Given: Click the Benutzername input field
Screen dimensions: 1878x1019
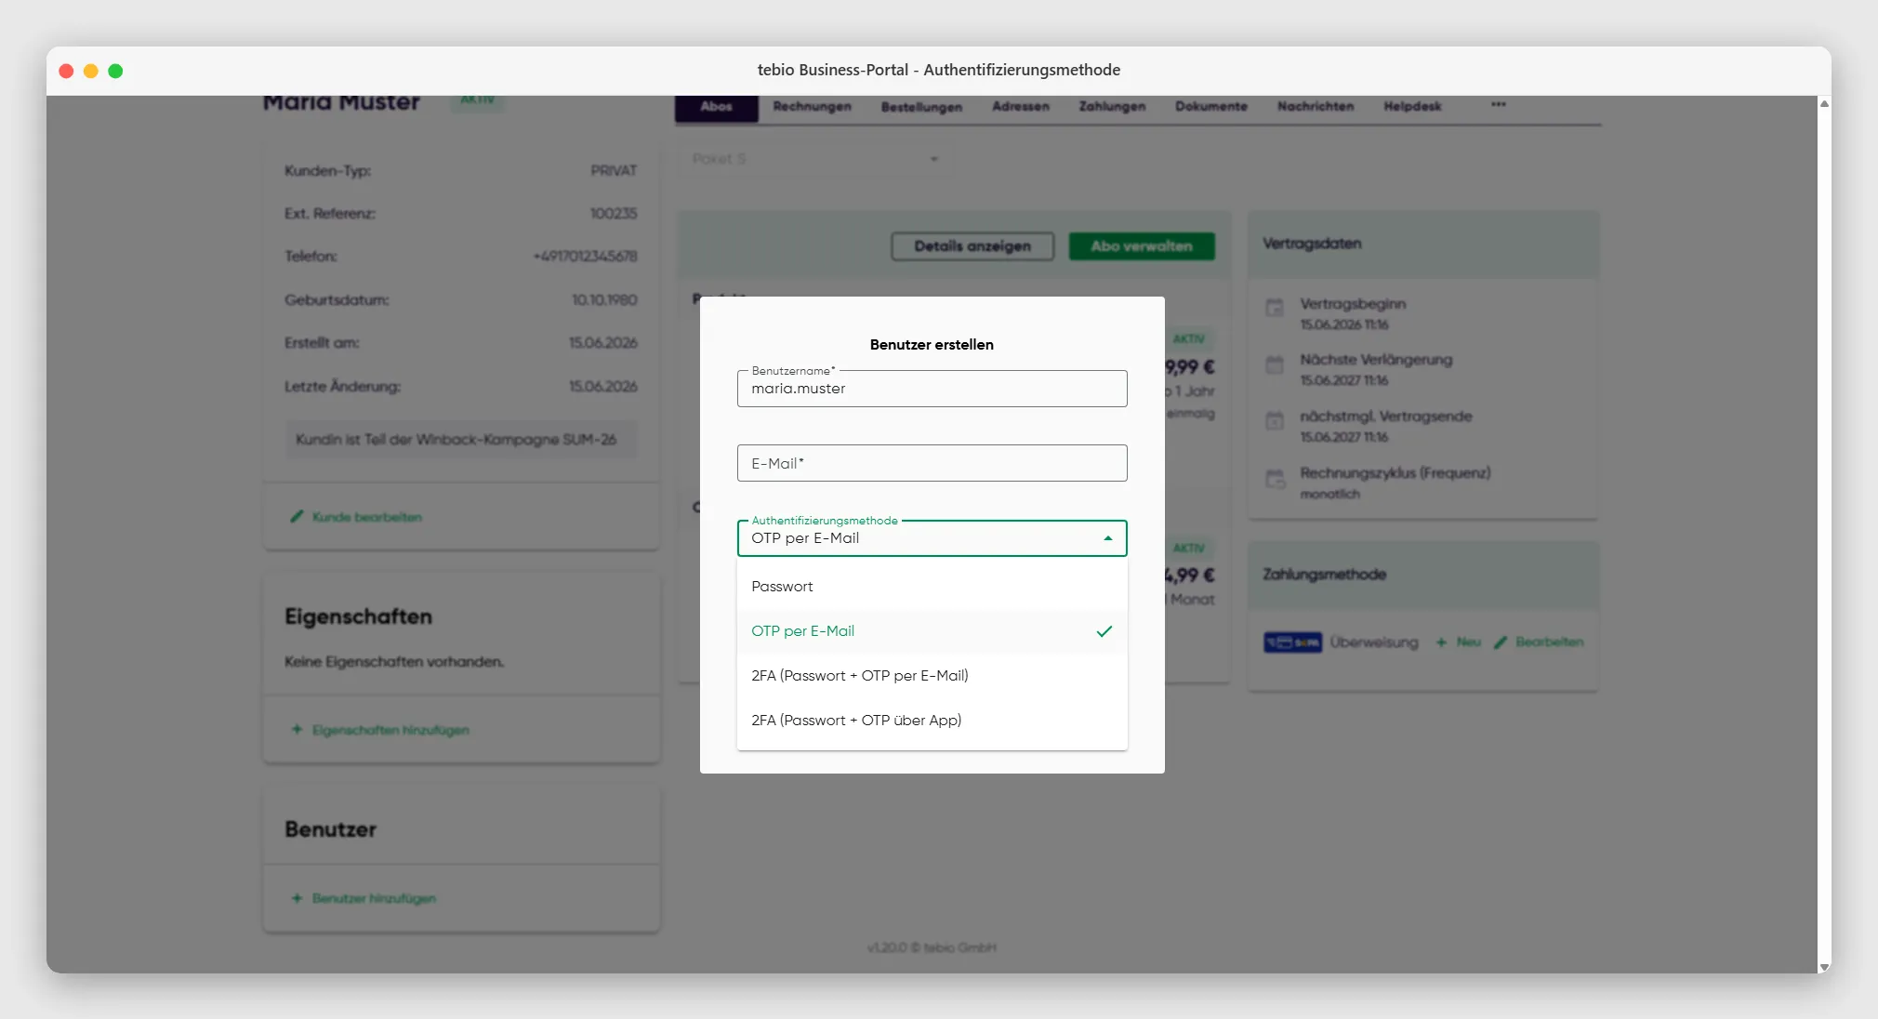Looking at the screenshot, I should 932,389.
